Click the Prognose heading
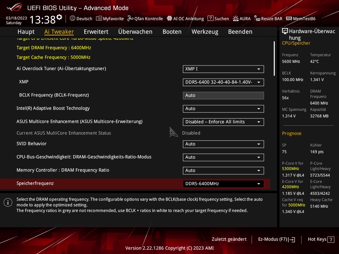 tap(291, 134)
